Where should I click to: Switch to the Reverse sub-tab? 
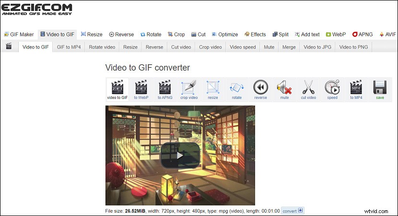point(154,47)
